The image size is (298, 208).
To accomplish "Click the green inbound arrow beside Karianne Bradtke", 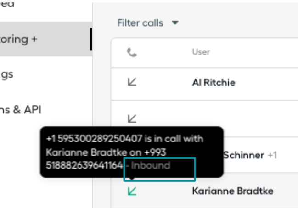I will pyautogui.click(x=132, y=191).
